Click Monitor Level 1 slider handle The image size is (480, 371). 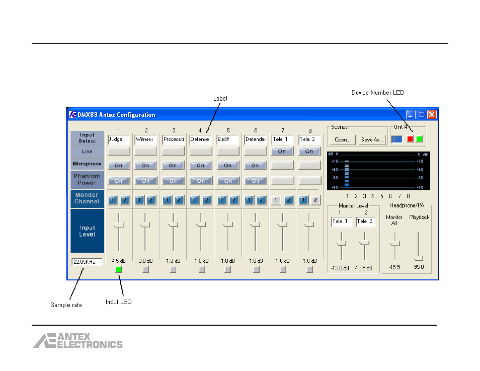[341, 243]
